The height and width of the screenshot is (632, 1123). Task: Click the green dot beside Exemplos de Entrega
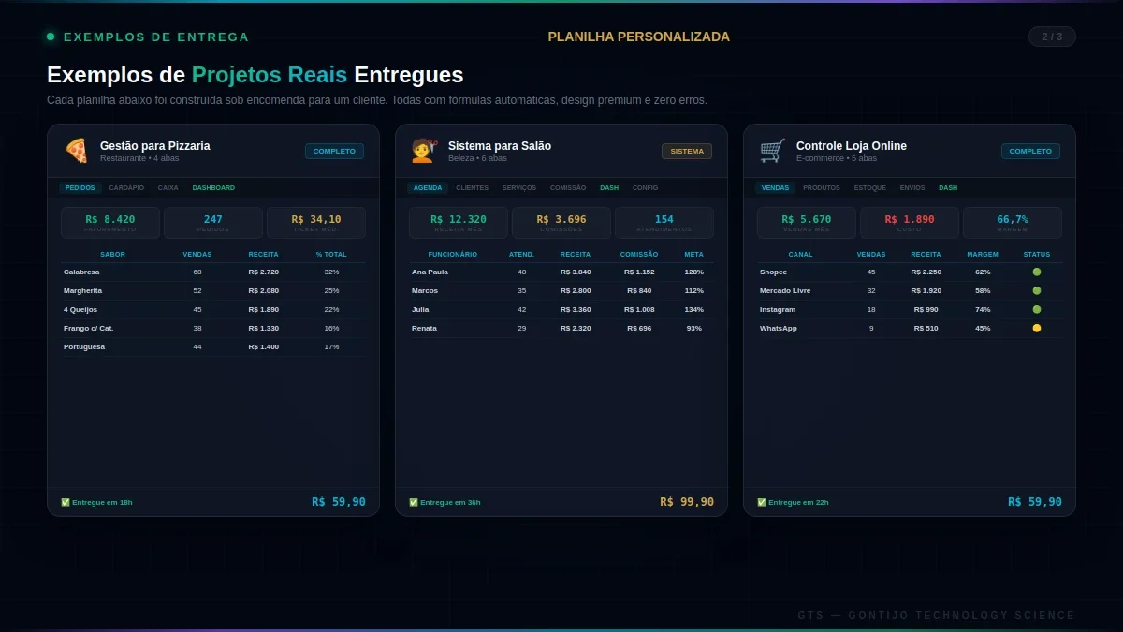[51, 37]
